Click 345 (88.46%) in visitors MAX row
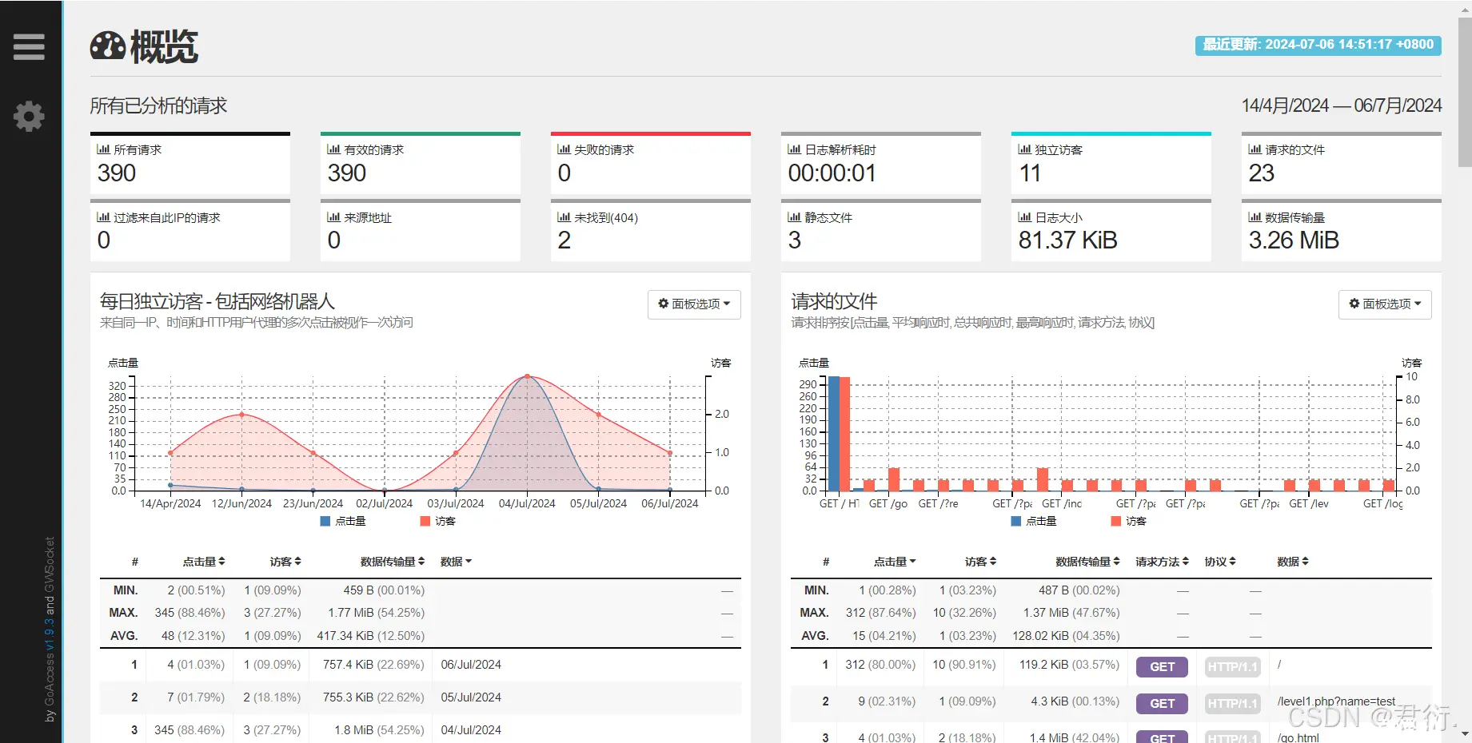 [x=189, y=613]
